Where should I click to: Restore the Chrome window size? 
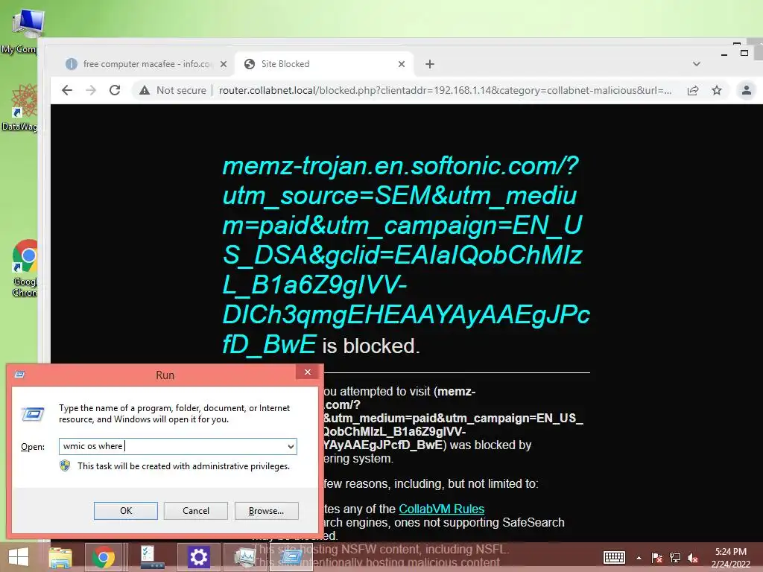744,53
